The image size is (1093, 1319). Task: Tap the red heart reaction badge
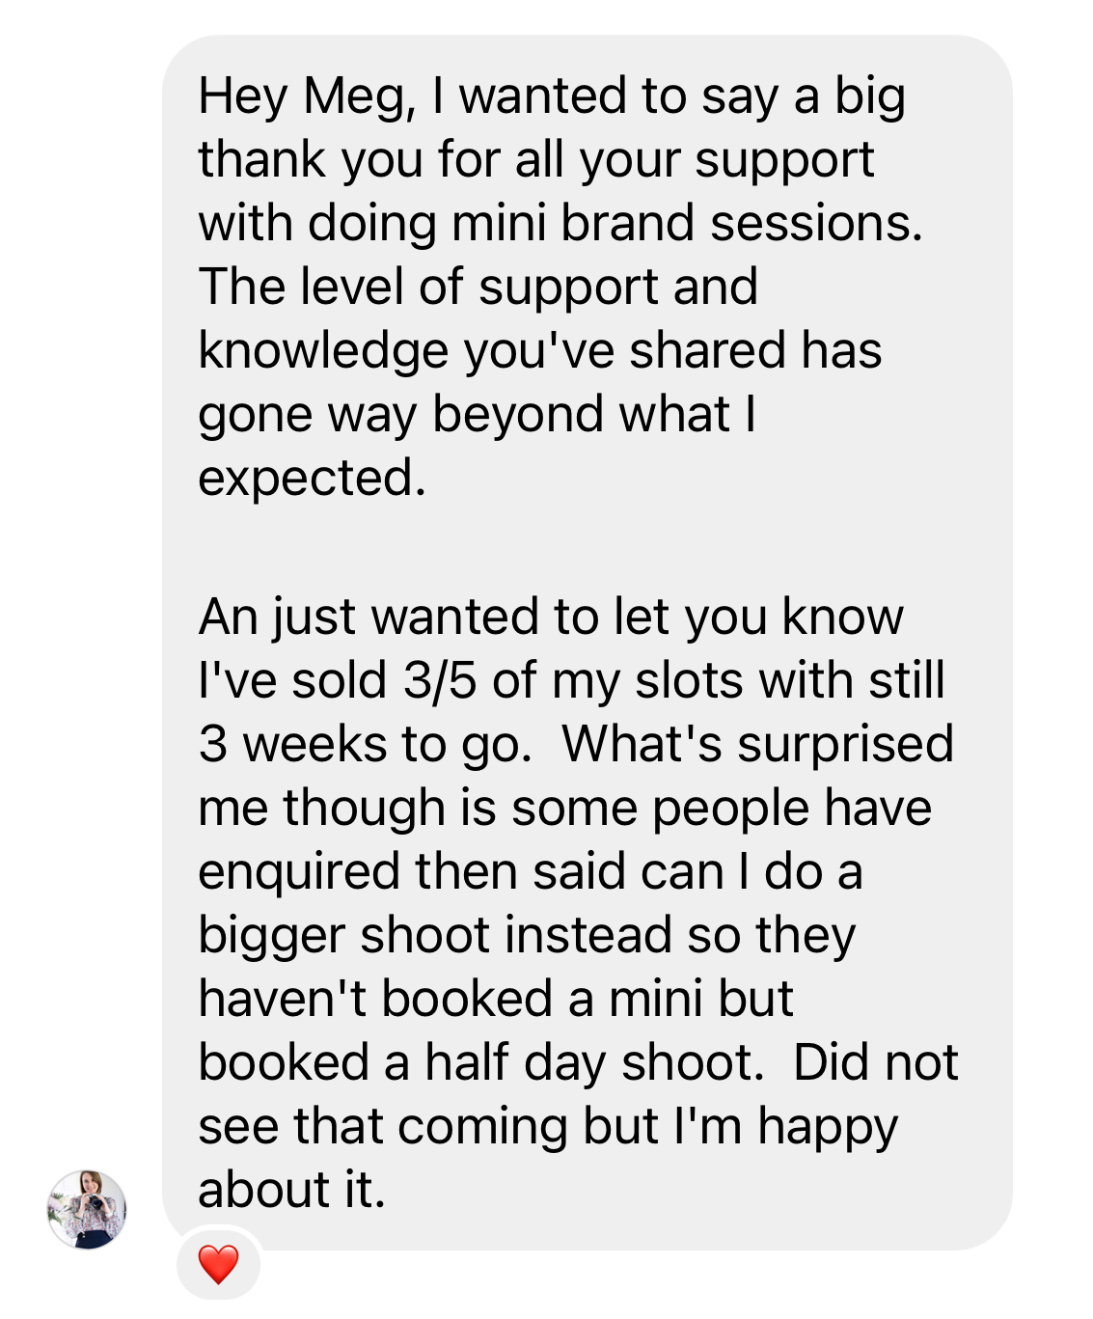(x=218, y=1264)
